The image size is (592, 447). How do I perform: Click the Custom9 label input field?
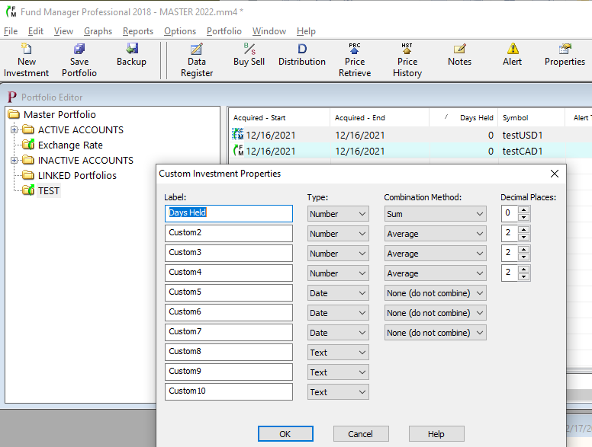tap(229, 372)
